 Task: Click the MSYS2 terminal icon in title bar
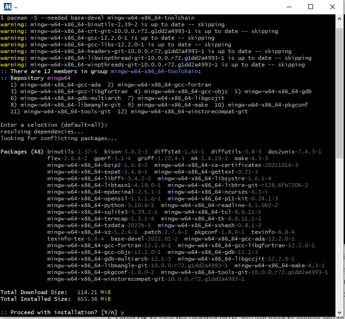7,7
